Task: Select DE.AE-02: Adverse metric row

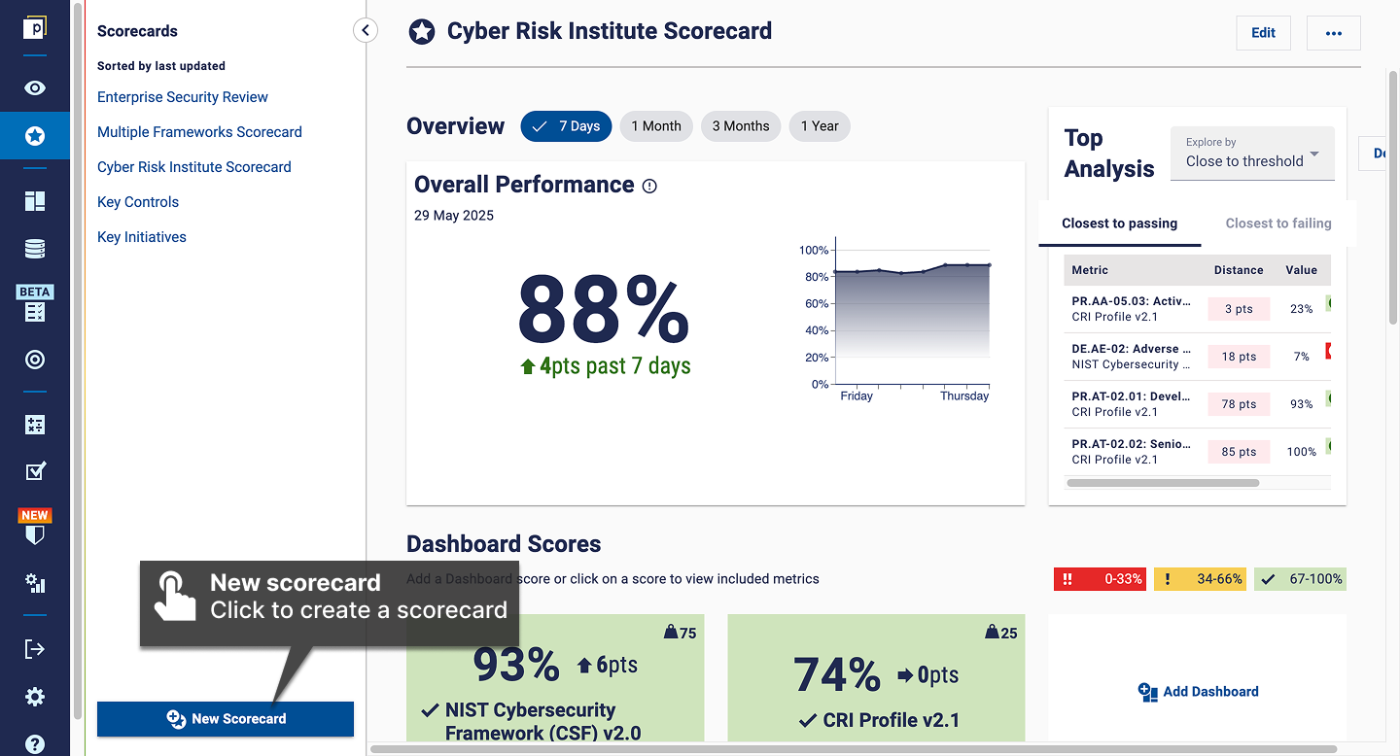Action: [1198, 357]
